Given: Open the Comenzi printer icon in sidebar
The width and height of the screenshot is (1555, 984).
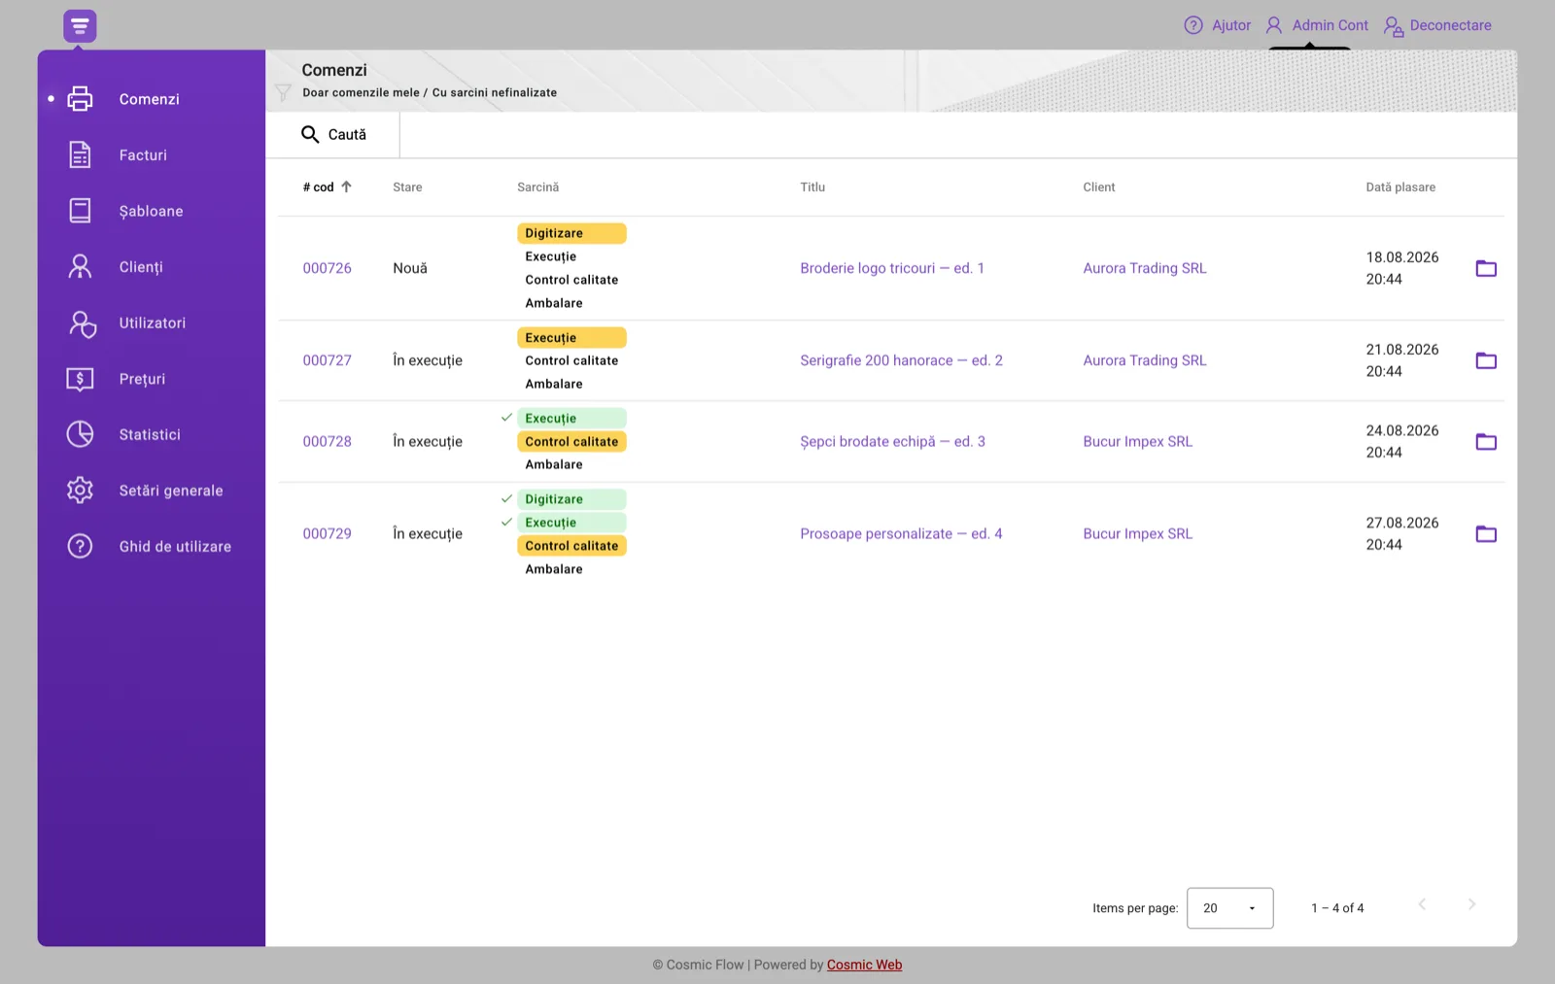Looking at the screenshot, I should 80,99.
